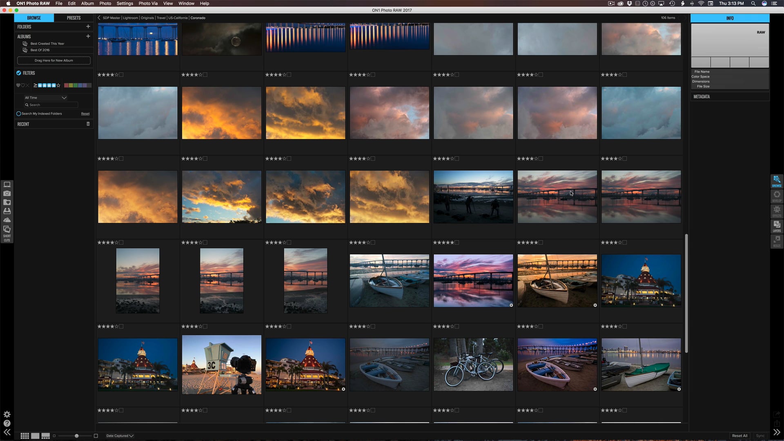784x441 pixels.
Task: Collapse left panel with double left chevron
Action: coord(7,432)
